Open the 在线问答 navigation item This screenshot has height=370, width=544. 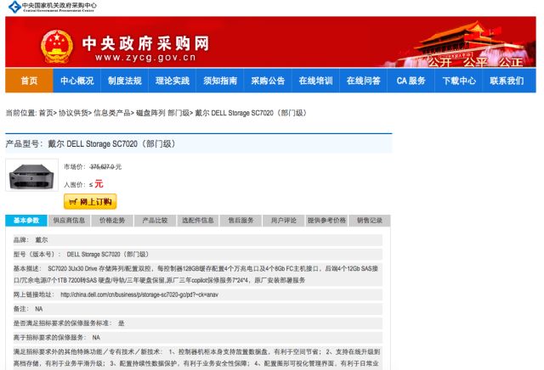pyautogui.click(x=363, y=81)
